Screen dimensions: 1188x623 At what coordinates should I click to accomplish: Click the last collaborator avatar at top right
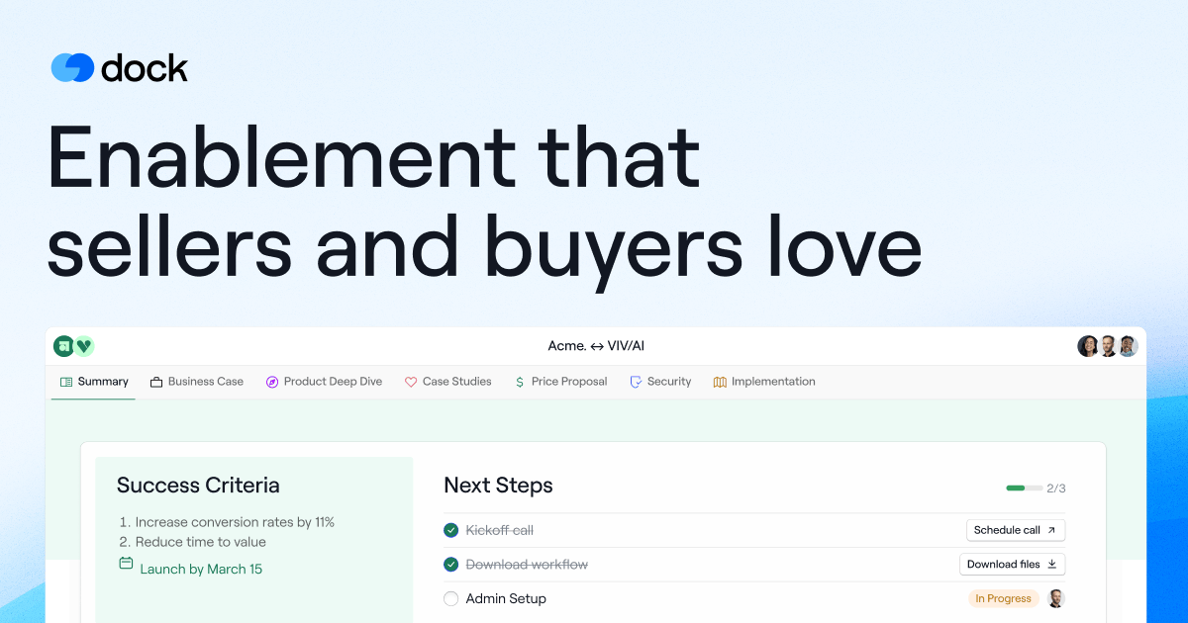[1128, 346]
